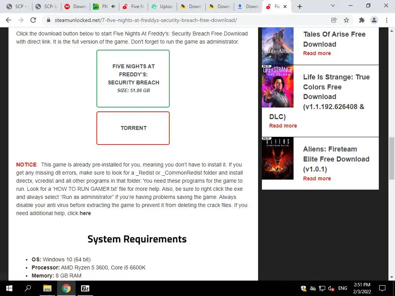Mute the FN tab audio icon
The image size is (395, 296).
pos(113,7)
